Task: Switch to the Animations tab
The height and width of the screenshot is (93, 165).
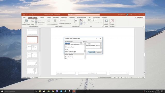Action: (72, 17)
